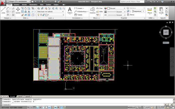Click the Layer properties manager icon
175x109 pixels.
38,8
